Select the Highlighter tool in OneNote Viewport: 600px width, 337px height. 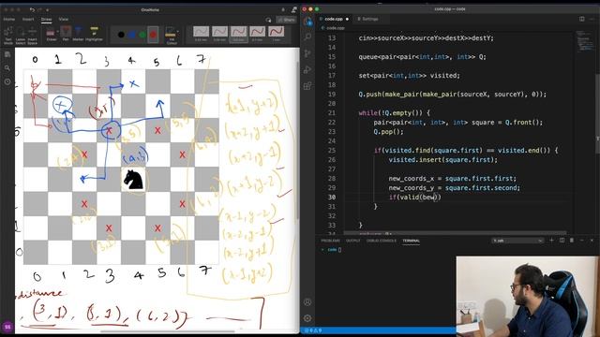pyautogui.click(x=94, y=34)
